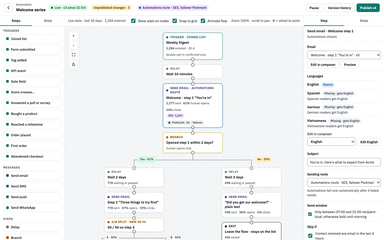Select the Wait 10 minutes delay node

(193, 71)
